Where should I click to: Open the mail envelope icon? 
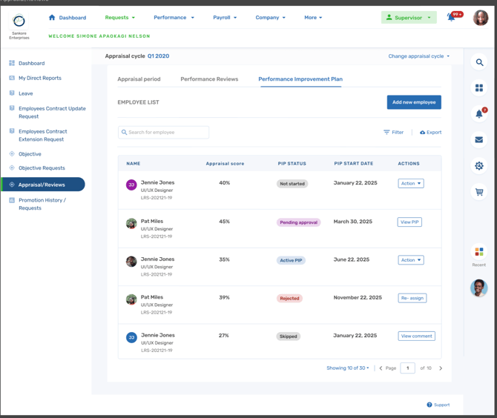(479, 139)
